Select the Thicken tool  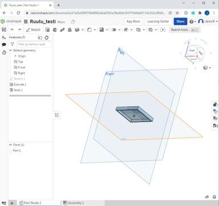pos(77,30)
